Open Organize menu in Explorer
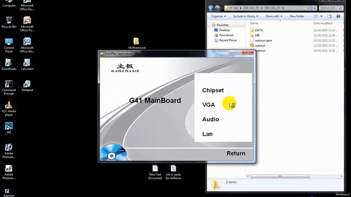Viewport: 351px width, 197px height. (x=218, y=16)
